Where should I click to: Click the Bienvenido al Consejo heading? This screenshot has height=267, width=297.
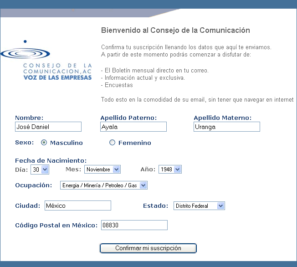pyautogui.click(x=175, y=31)
